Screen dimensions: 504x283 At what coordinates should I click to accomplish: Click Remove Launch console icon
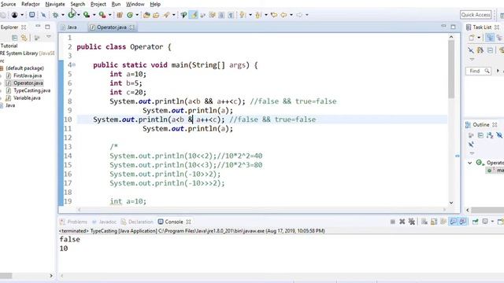tap(402, 222)
